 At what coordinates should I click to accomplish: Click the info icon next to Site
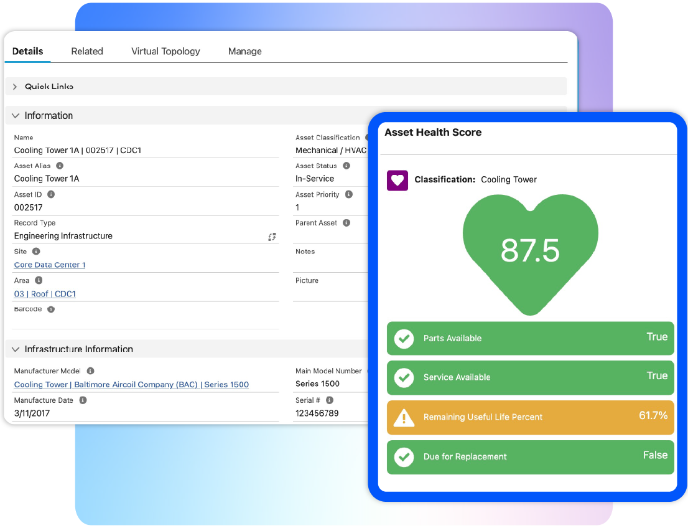[x=36, y=252]
